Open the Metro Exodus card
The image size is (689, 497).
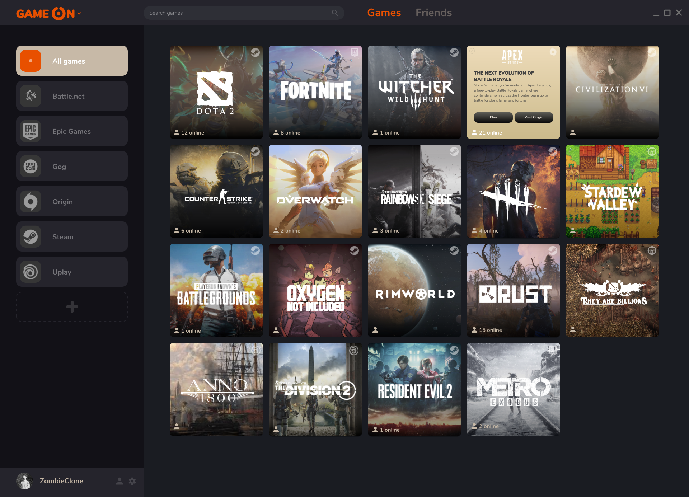[x=514, y=389]
